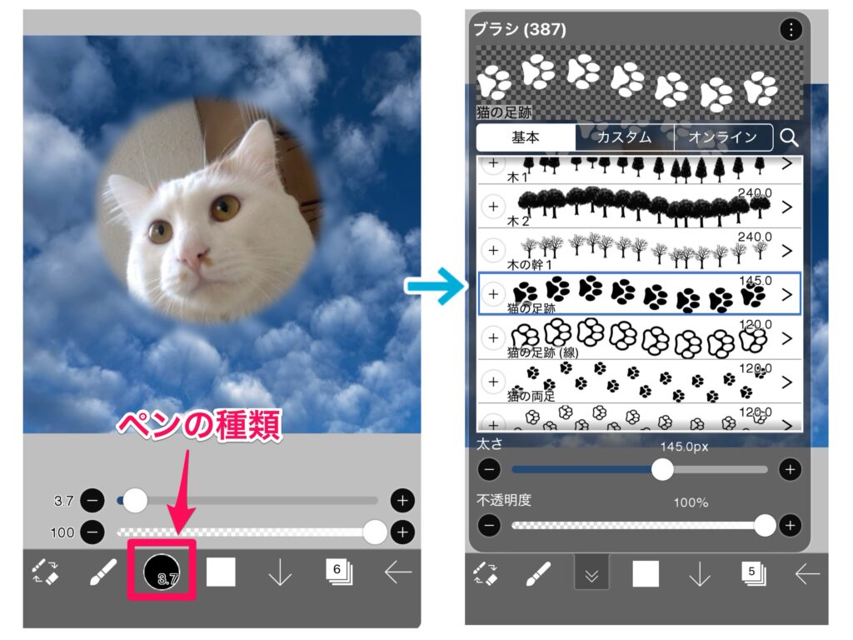Open layers panel showing 6 layers
The height and width of the screenshot is (640, 853).
(x=338, y=572)
